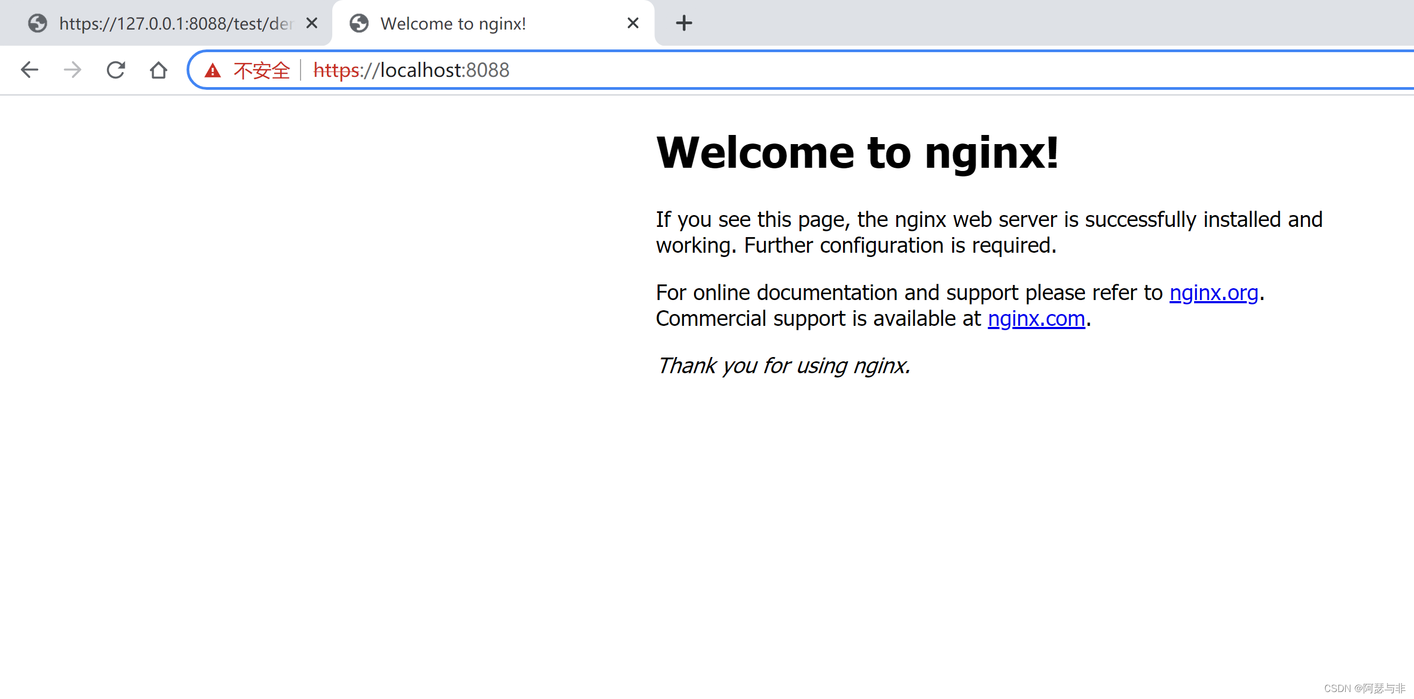The width and height of the screenshot is (1414, 699).
Task: Close the Welcome to nginx tab
Action: 632,23
